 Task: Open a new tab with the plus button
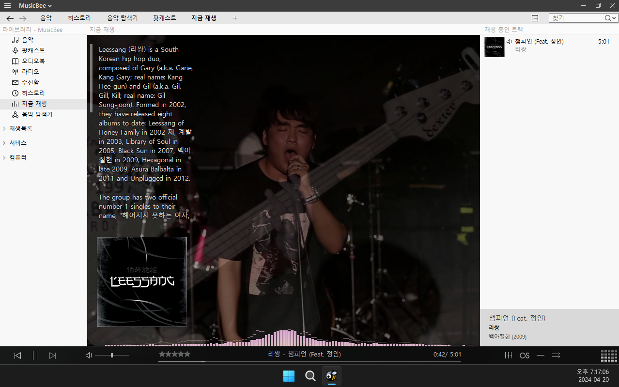pos(235,18)
